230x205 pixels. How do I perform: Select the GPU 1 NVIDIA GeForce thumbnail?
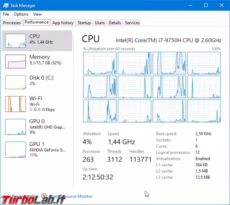(x=16, y=150)
